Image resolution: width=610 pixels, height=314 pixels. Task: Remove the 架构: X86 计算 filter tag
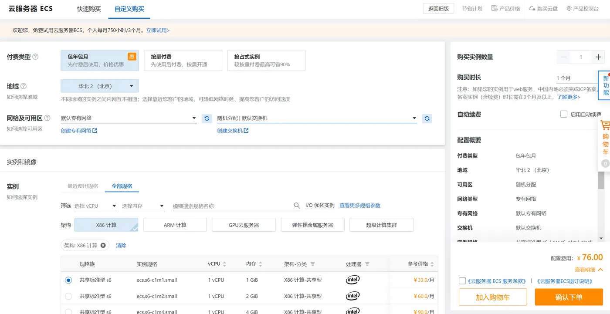click(103, 245)
